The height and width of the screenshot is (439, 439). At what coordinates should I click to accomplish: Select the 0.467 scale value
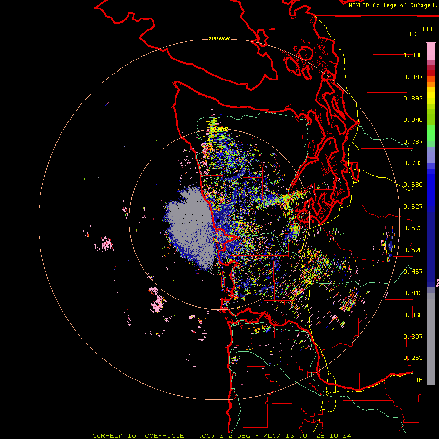413,271
